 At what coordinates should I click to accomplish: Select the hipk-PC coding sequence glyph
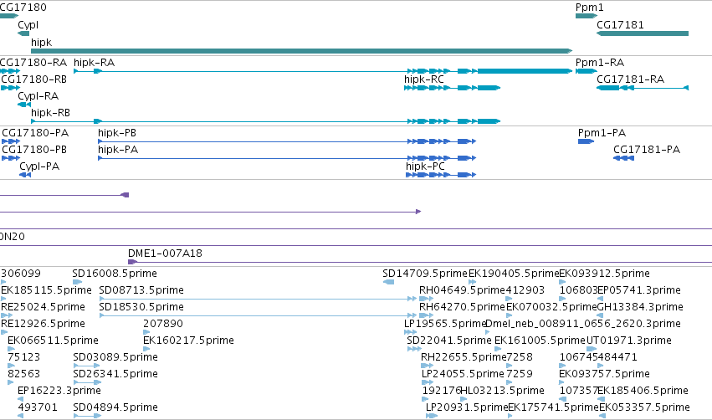point(441,175)
